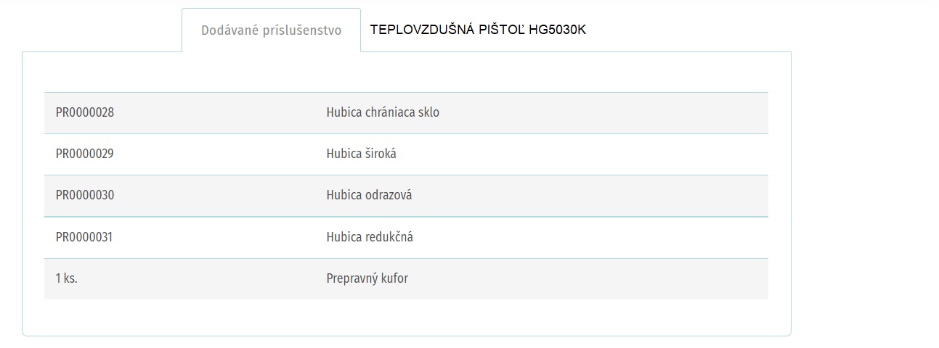Image resolution: width=939 pixels, height=348 pixels.
Task: Select the row containing PR0000031
Action: (x=406, y=237)
